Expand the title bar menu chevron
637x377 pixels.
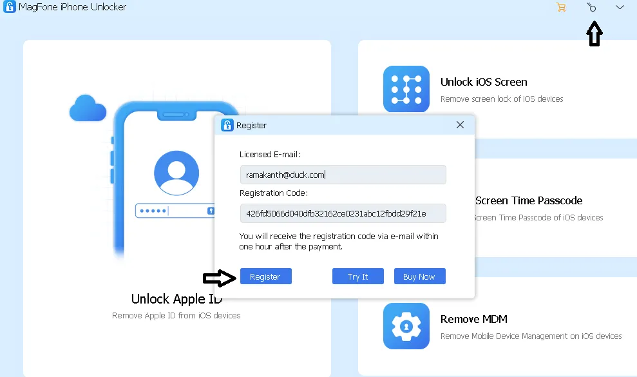[x=620, y=8]
